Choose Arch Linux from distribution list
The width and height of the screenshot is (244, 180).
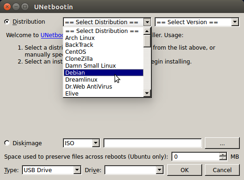coord(103,38)
